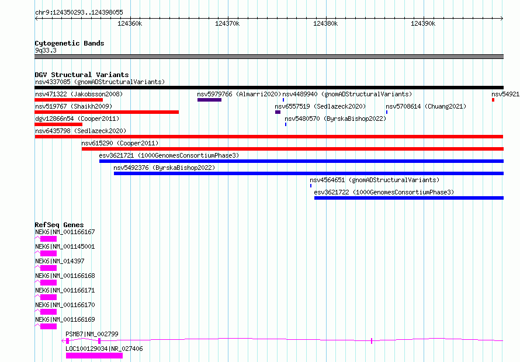Open NEK6|NM_001166169 transcript label
Screen dimensions: 520x362
point(65,319)
